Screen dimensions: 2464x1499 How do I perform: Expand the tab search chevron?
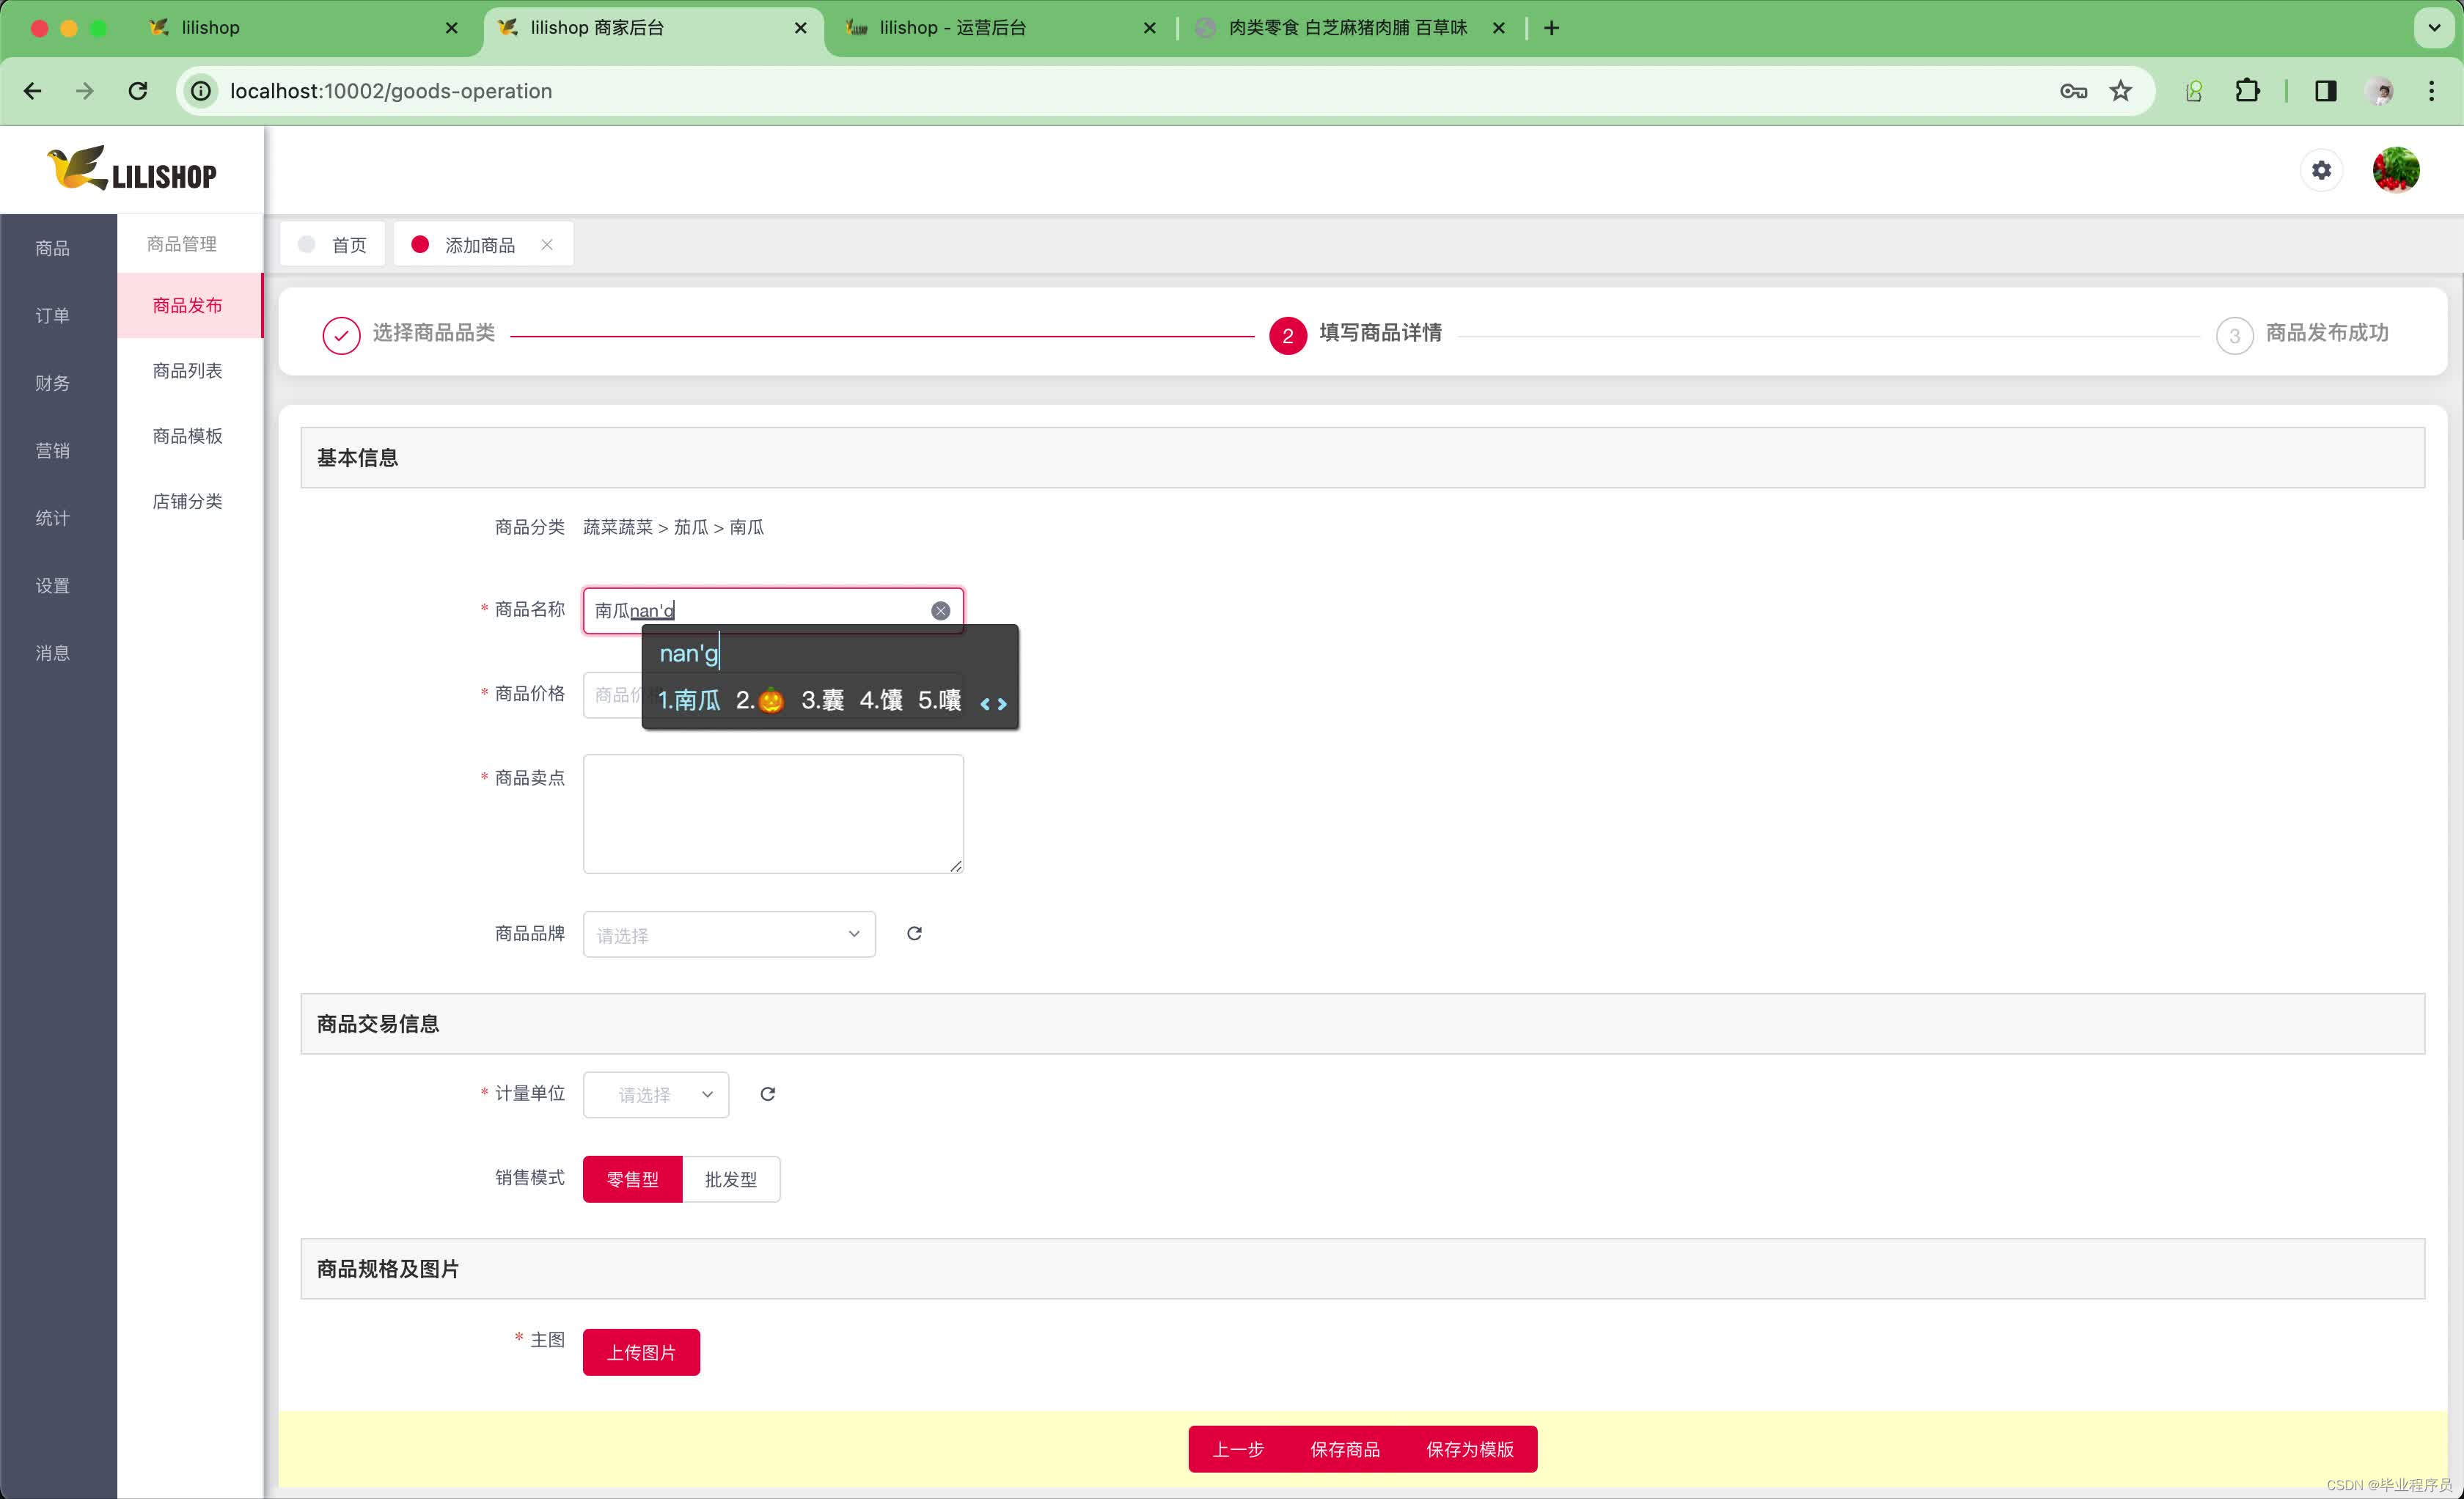[2434, 28]
